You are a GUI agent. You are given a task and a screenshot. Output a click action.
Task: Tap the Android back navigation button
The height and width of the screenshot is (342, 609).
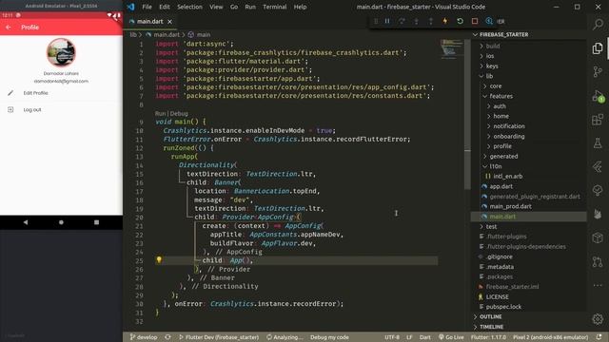(26, 222)
